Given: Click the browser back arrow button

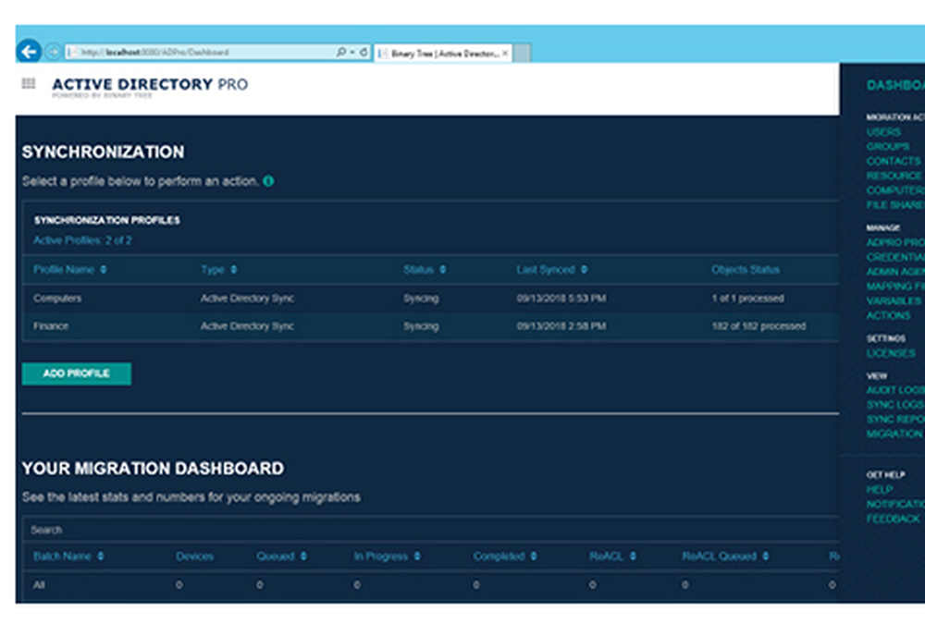Looking at the screenshot, I should [x=29, y=52].
